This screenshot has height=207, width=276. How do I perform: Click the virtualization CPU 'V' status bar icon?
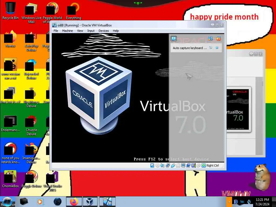[x=194, y=165]
